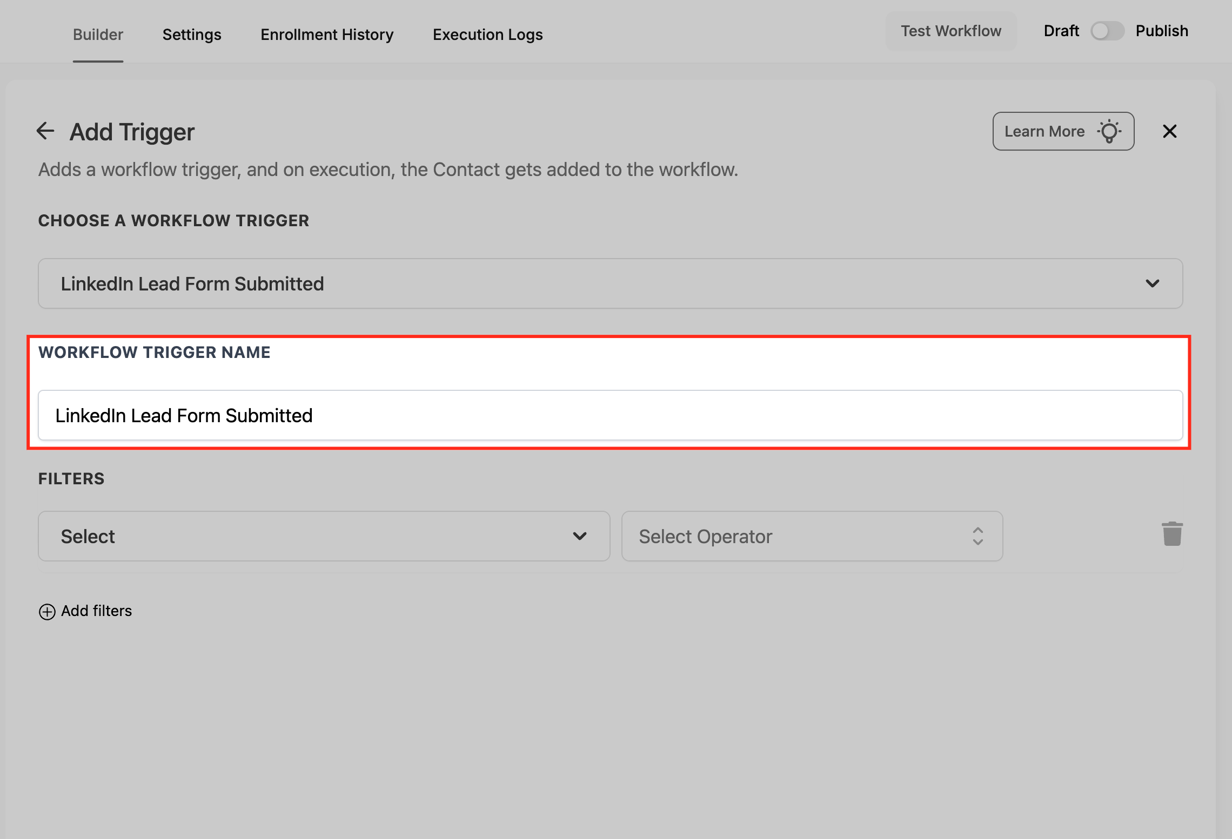
Task: Click the Learn More button
Action: pyautogui.click(x=1044, y=131)
